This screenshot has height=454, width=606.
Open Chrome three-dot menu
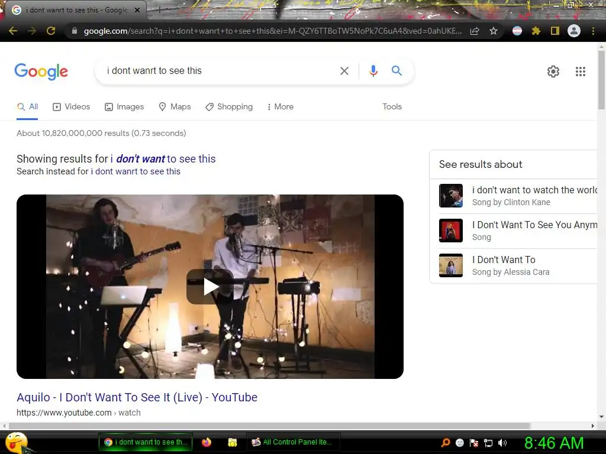[593, 31]
